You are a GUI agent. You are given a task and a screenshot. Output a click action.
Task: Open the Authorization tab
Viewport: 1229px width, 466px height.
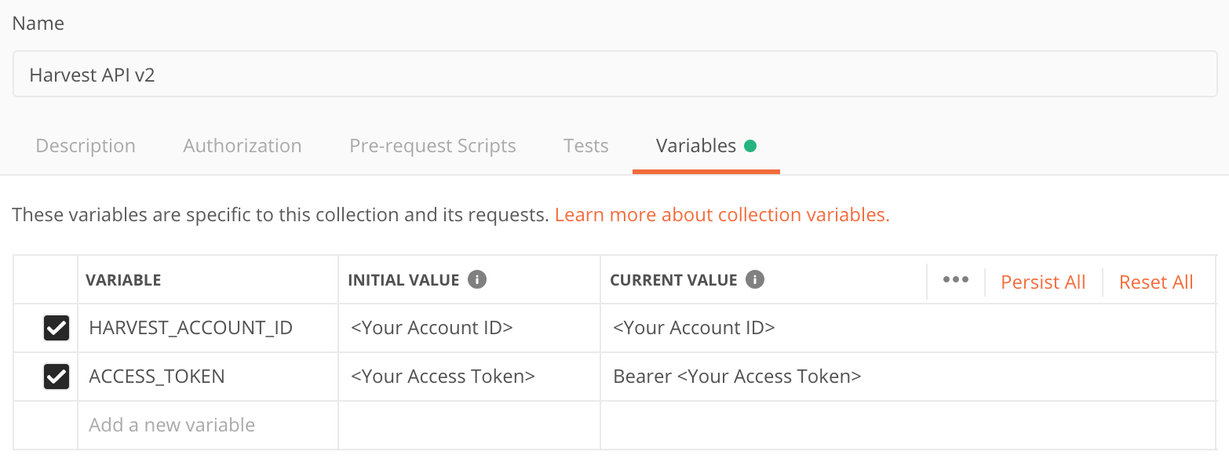click(x=243, y=146)
